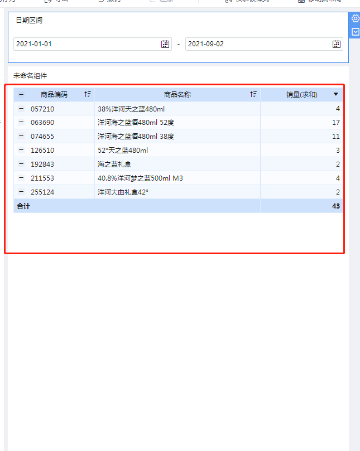Click product code 192843

click(42, 164)
